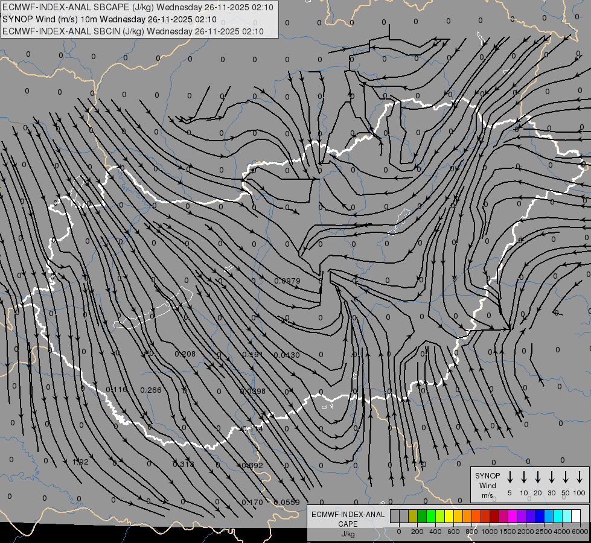Click the 4000 tick label on CAPE scale

coord(562,532)
